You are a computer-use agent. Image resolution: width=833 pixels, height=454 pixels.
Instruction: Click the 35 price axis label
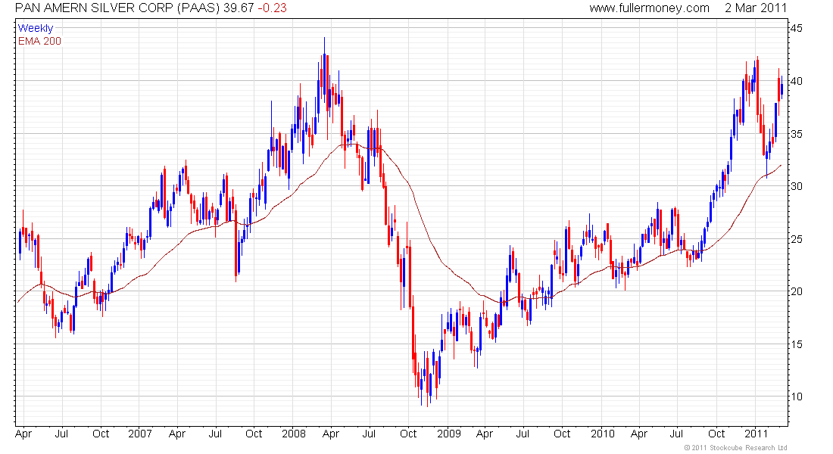[x=797, y=134]
